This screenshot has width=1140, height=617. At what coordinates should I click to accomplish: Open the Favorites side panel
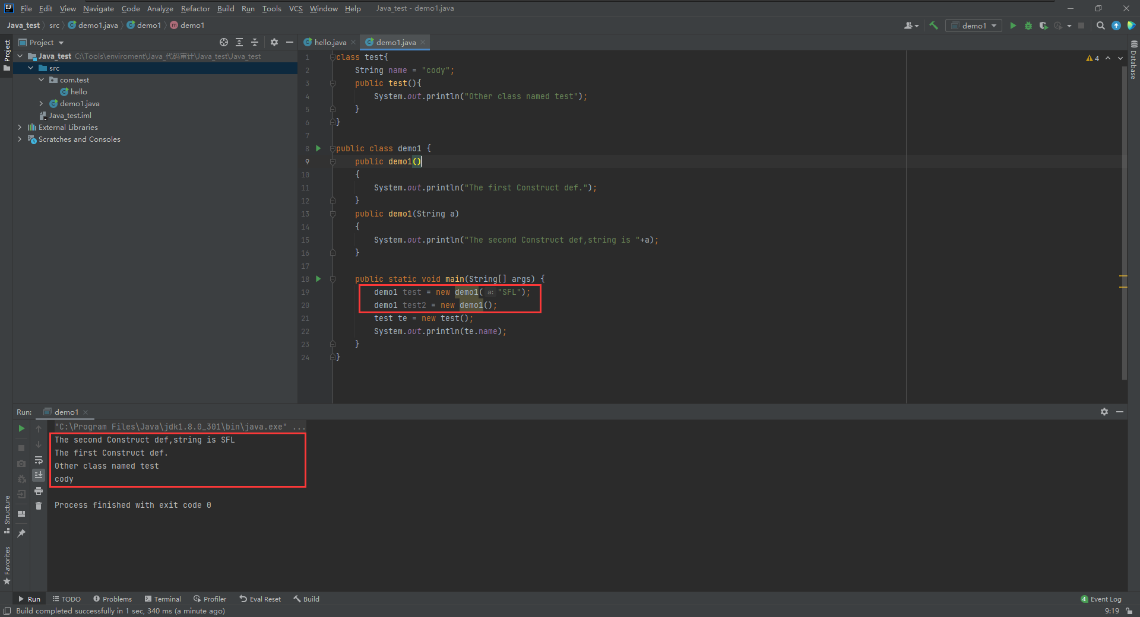(x=7, y=565)
